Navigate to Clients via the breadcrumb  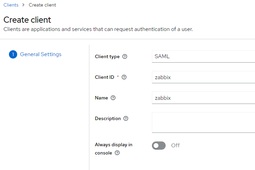point(11,5)
